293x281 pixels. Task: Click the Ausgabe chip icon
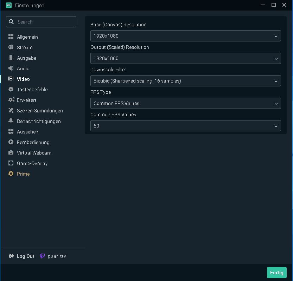point(11,58)
